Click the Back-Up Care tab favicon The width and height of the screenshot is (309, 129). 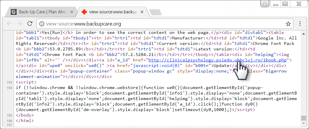[13, 12]
